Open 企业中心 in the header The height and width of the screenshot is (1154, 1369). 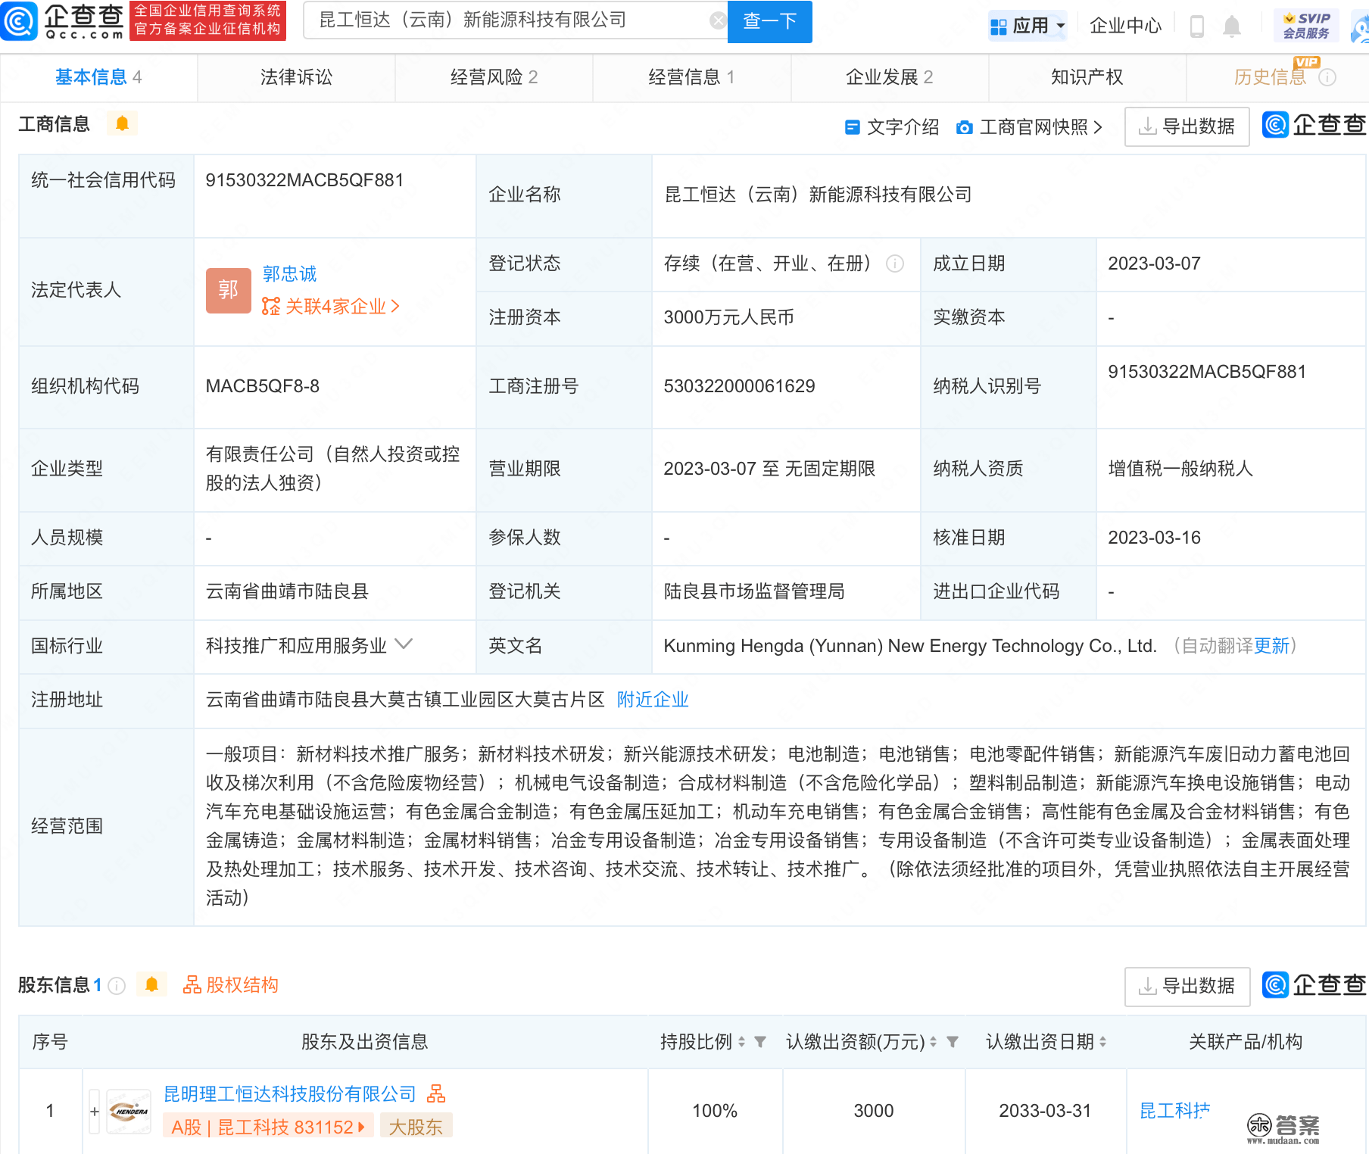click(x=1125, y=26)
